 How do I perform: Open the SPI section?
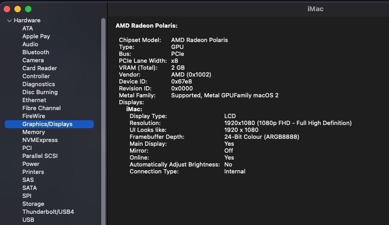coord(27,196)
